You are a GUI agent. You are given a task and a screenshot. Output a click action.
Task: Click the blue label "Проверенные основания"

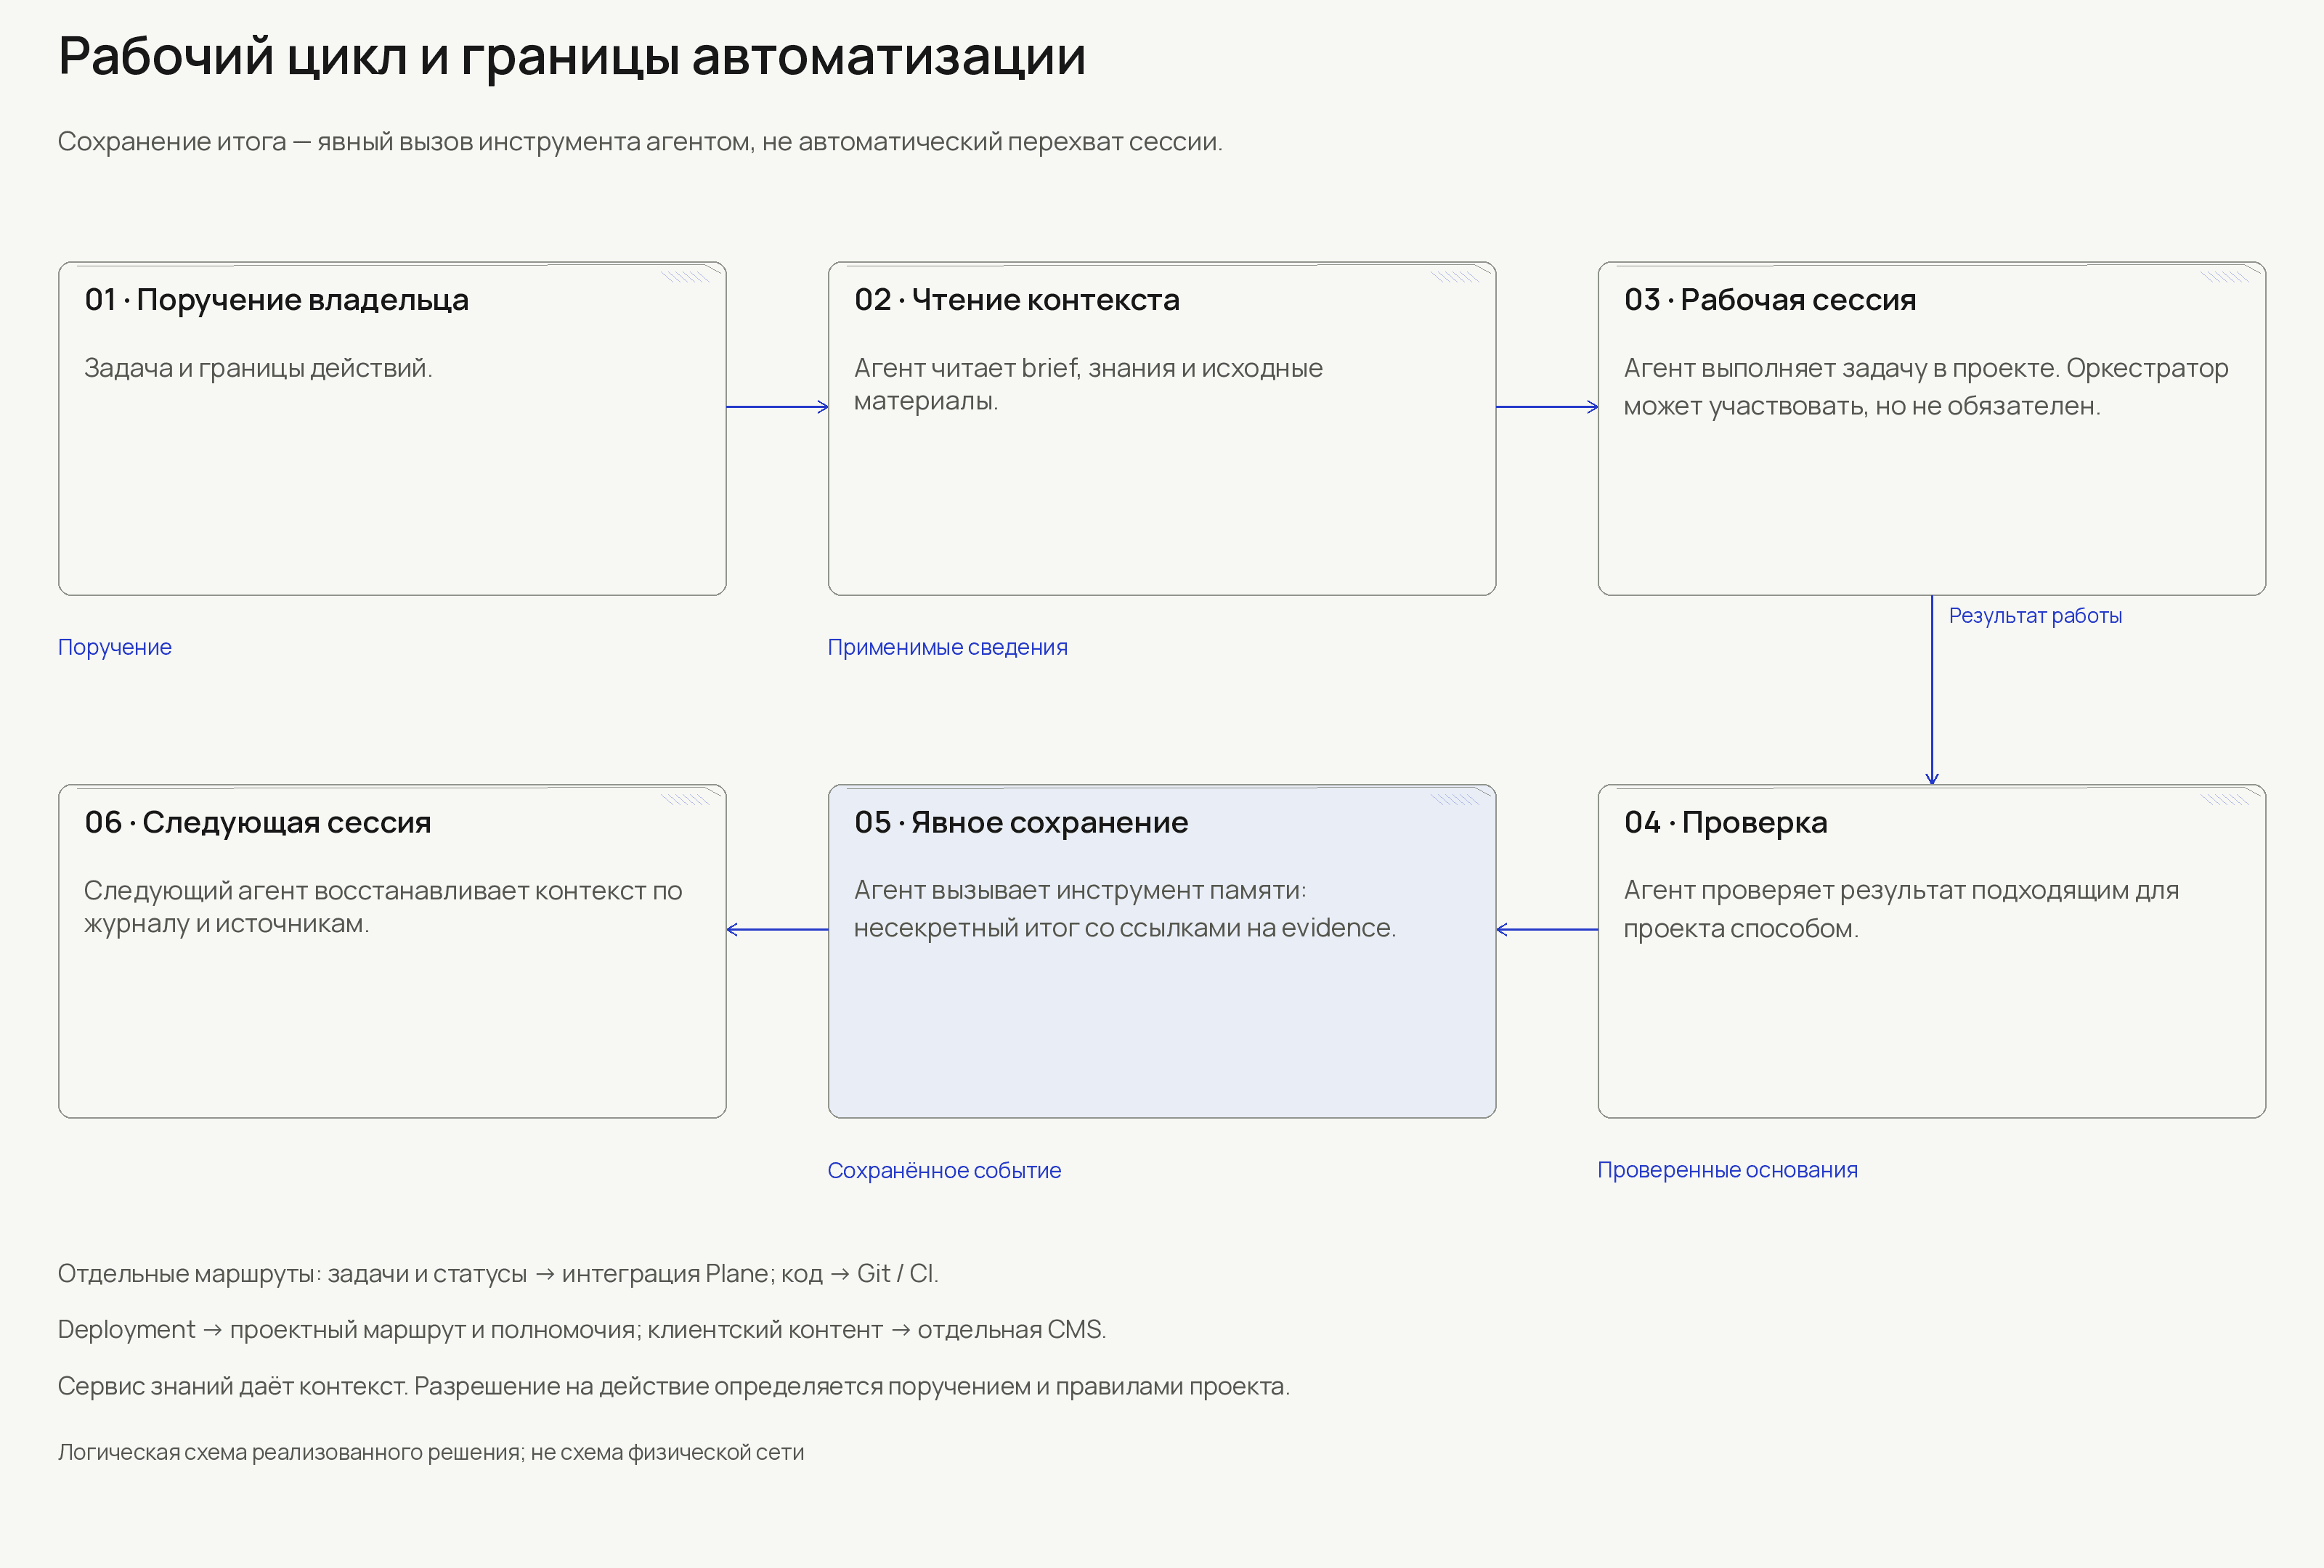(x=1727, y=1170)
